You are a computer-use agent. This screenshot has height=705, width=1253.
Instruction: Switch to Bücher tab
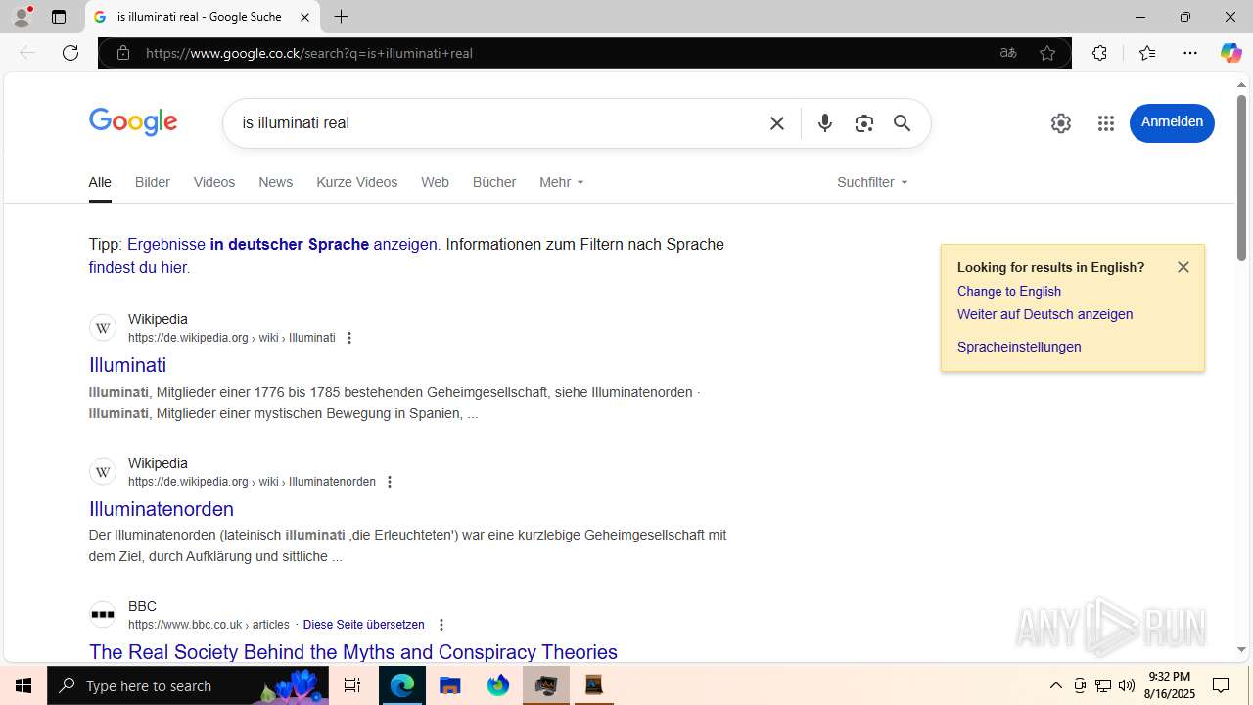click(494, 182)
